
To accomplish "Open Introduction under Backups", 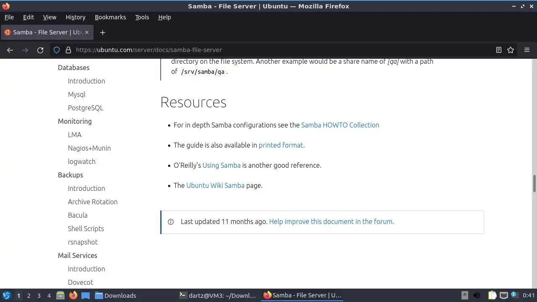I will pyautogui.click(x=86, y=188).
